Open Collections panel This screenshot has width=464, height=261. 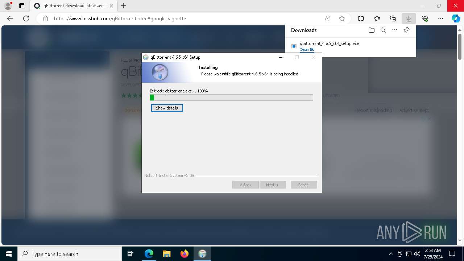393,18
